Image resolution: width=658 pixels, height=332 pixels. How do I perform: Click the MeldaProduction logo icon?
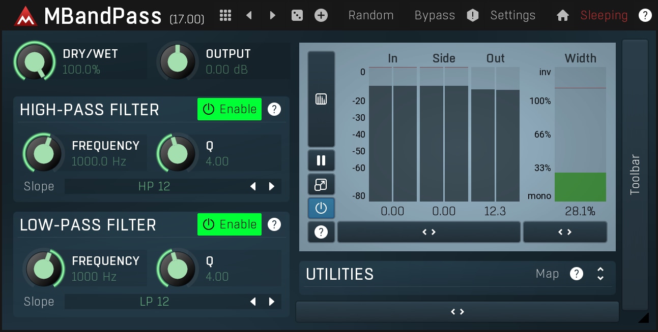point(25,16)
